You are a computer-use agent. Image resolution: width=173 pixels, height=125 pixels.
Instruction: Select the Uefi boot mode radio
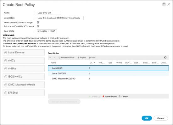(x=50, y=31)
